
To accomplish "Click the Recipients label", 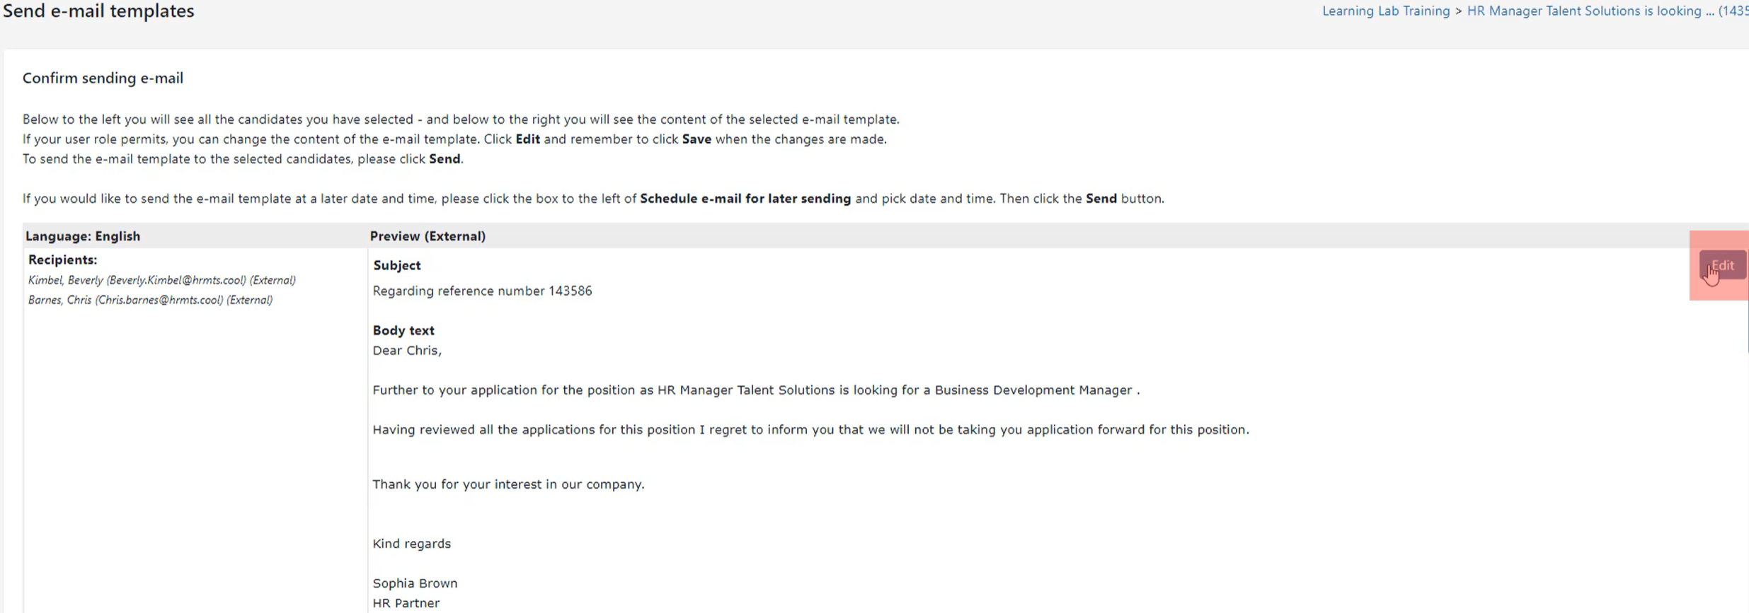I will point(62,259).
